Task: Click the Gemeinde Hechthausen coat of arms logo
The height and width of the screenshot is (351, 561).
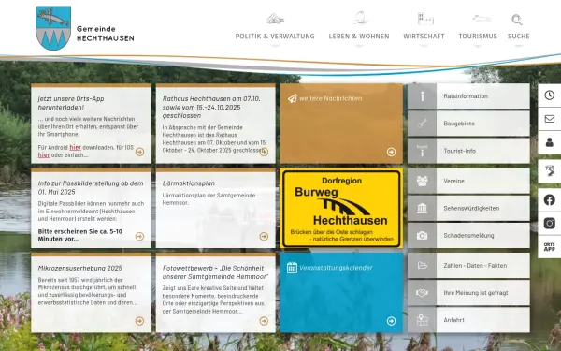Action: [x=53, y=28]
